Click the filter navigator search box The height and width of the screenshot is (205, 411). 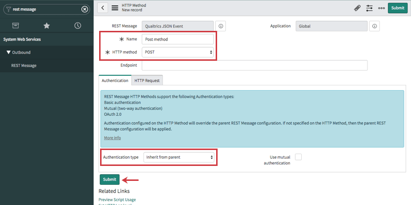[46, 10]
